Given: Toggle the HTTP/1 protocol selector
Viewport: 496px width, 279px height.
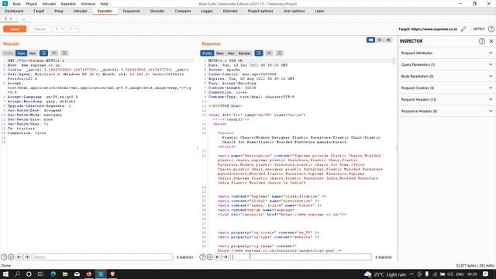Looking at the screenshot, I should tap(479, 29).
